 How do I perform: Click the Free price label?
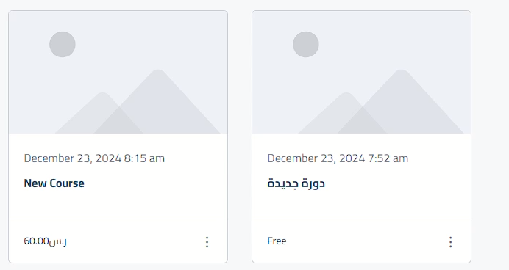[x=277, y=241]
